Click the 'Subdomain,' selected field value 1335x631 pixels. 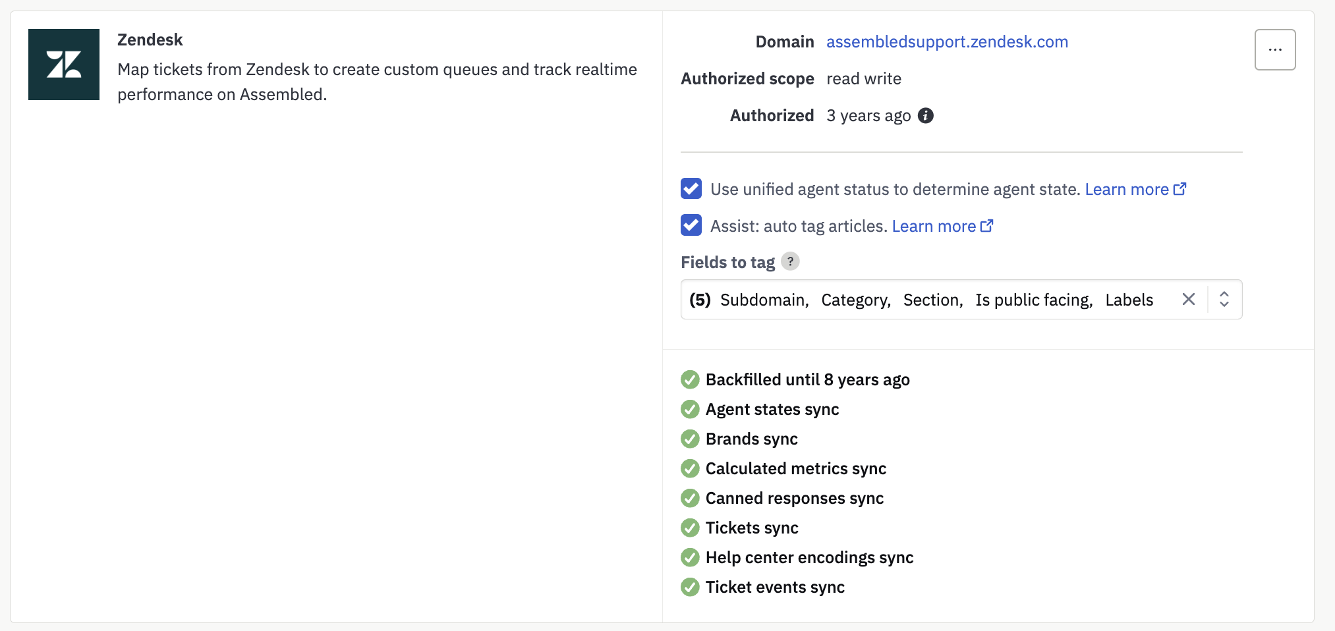764,300
